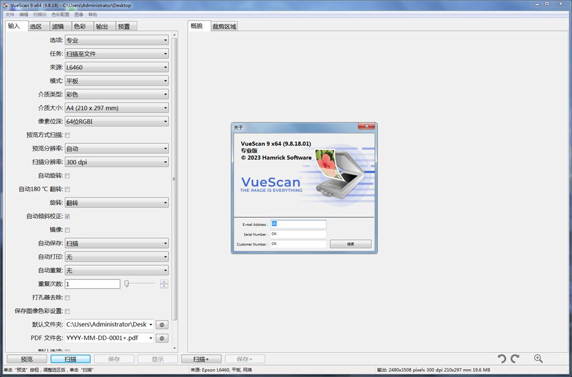The width and height of the screenshot is (572, 377).
Task: Switch to the 预置 tab
Action: 126,27
